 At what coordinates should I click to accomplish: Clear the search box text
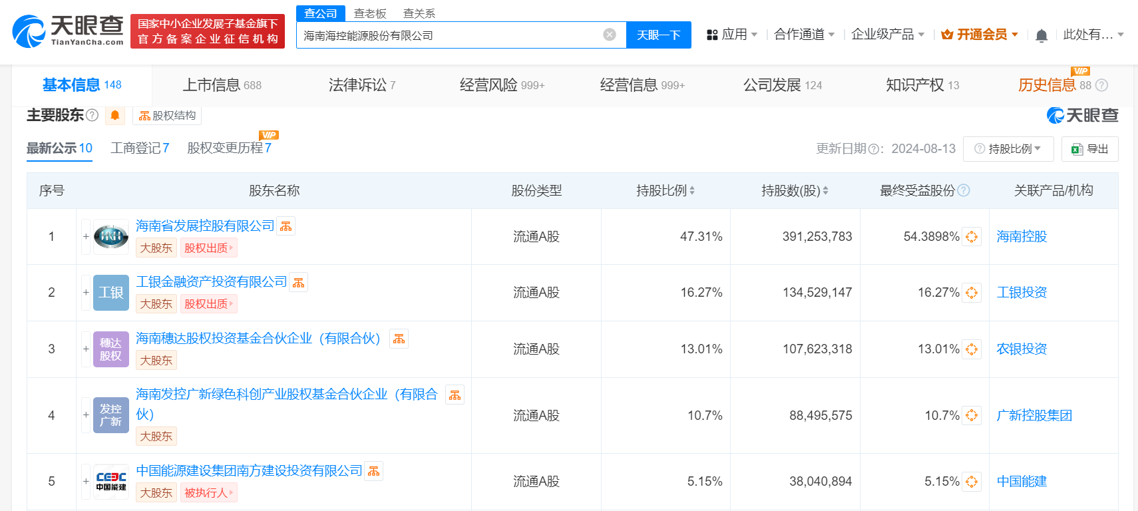tap(609, 35)
